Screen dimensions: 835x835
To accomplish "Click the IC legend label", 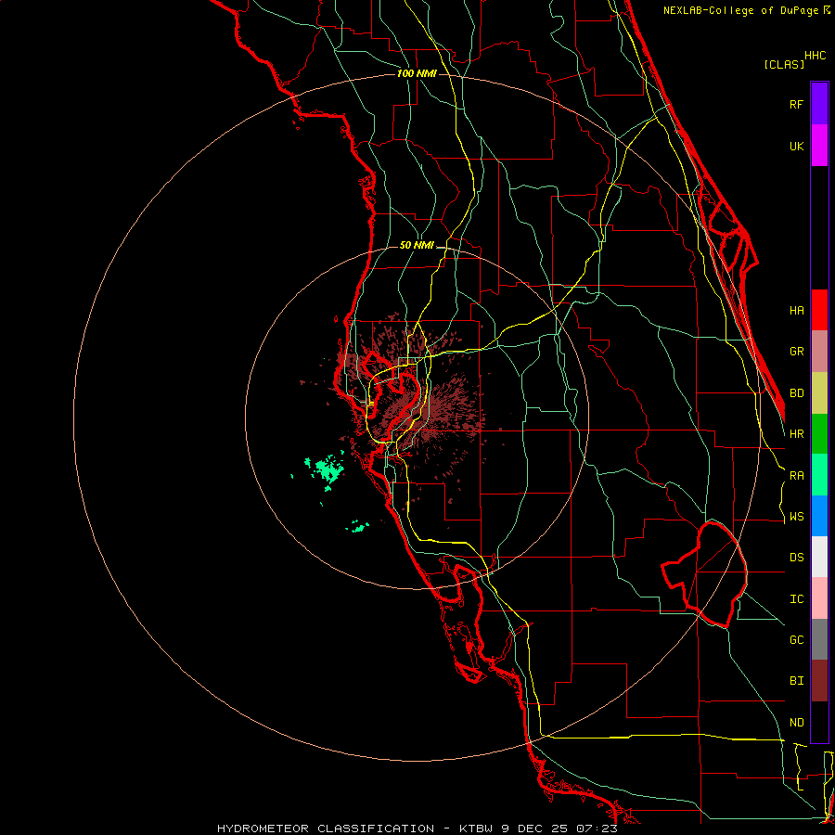I will [x=796, y=599].
